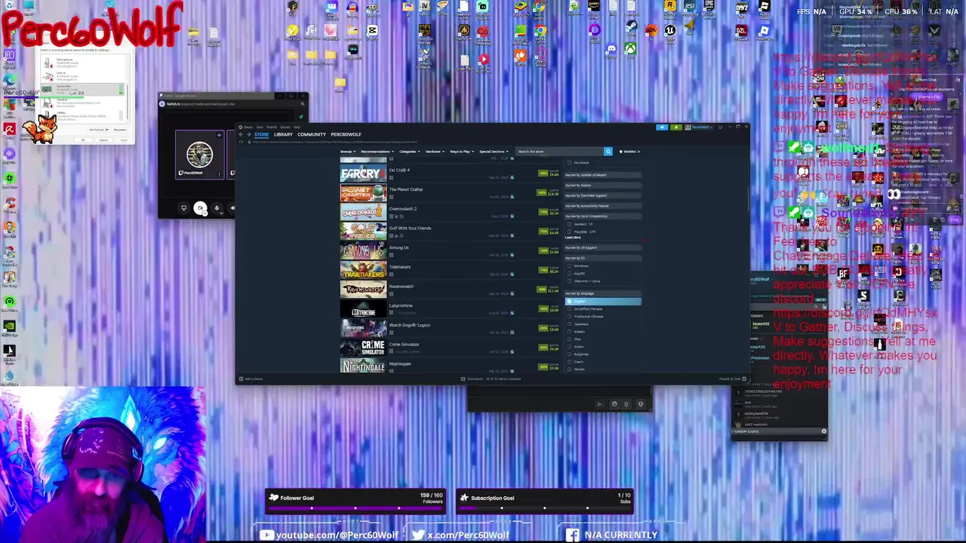Viewport: 966px width, 543px height.
Task: Click Search the store input field
Action: (x=559, y=152)
